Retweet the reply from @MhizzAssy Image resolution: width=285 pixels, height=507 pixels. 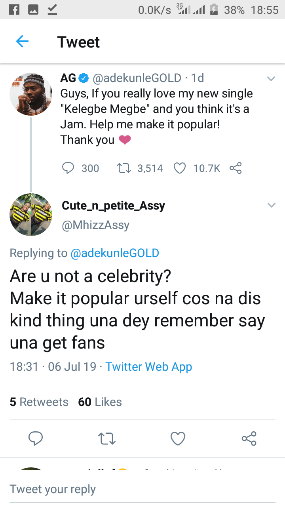coord(107,438)
